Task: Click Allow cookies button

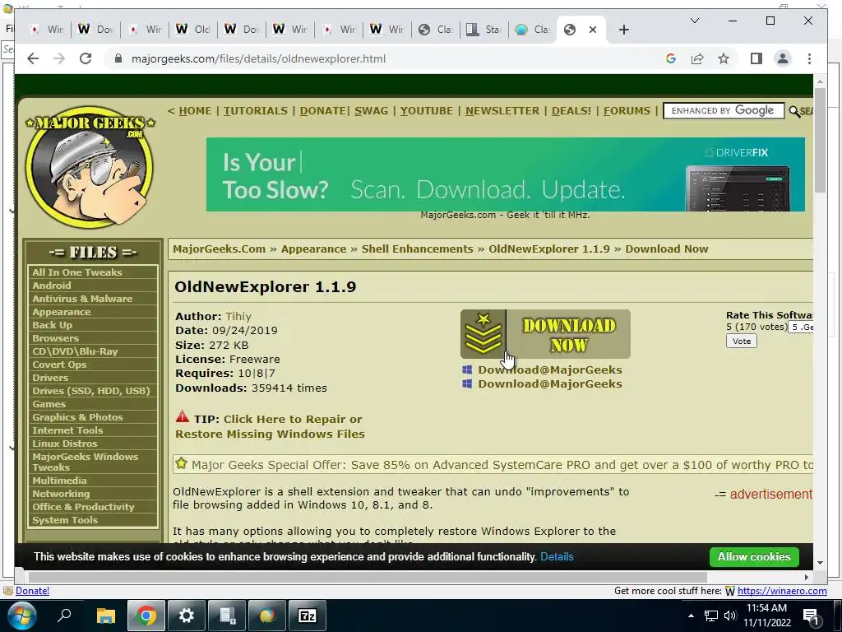Action: 753,557
